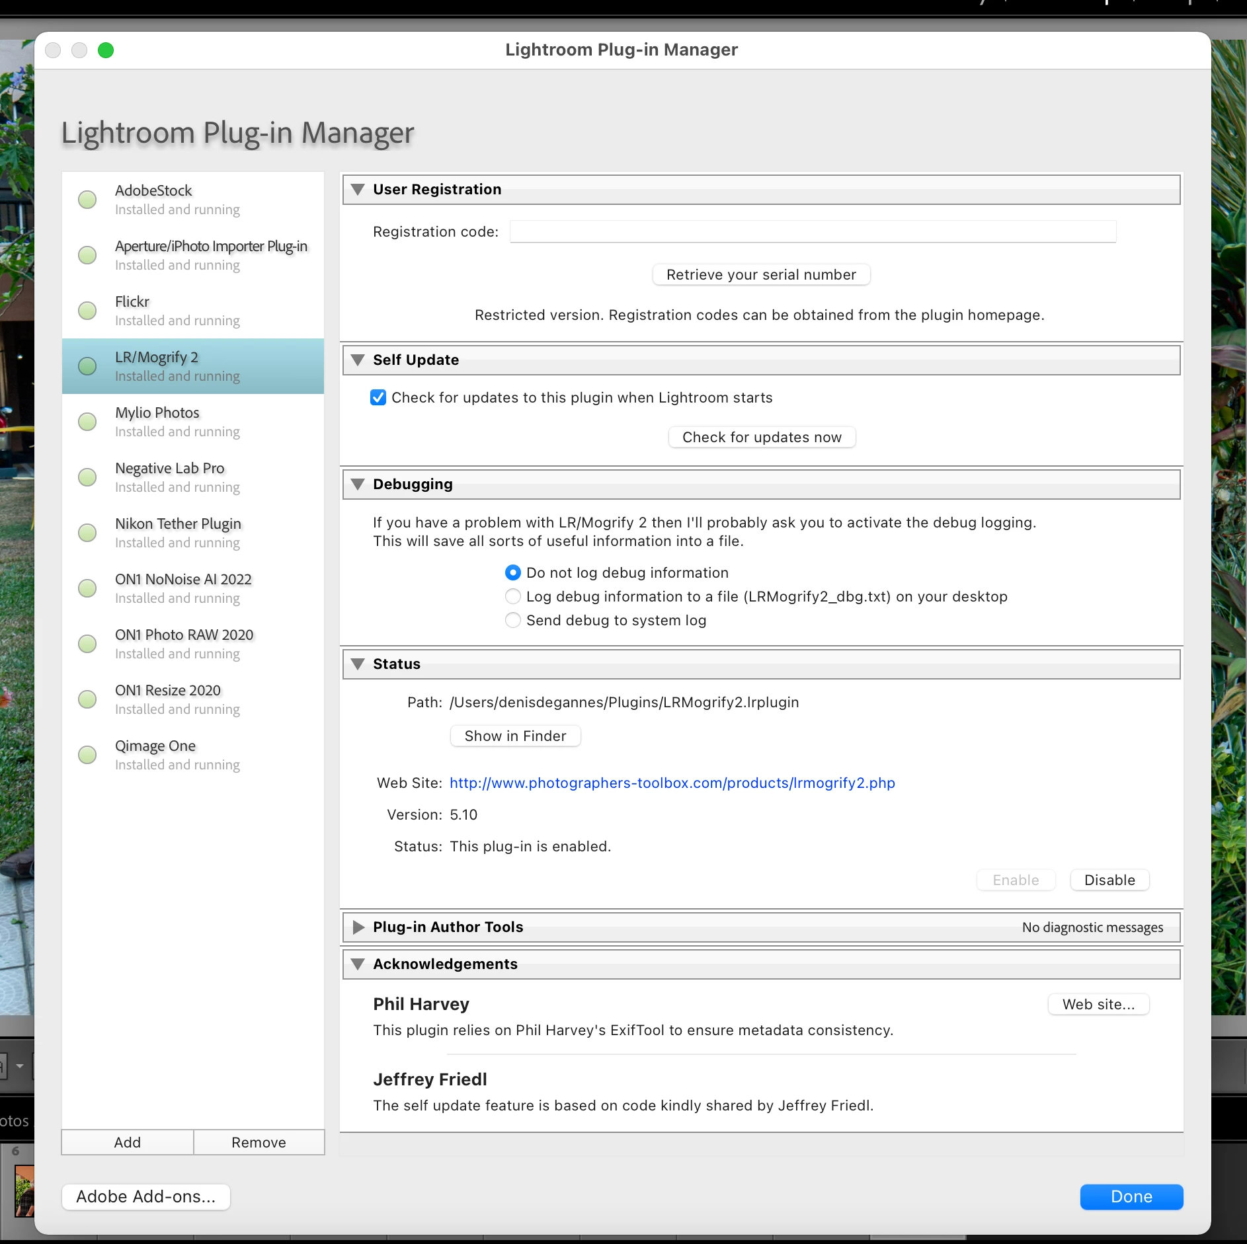Click the version value 5.10
1247x1244 pixels.
[x=463, y=814]
